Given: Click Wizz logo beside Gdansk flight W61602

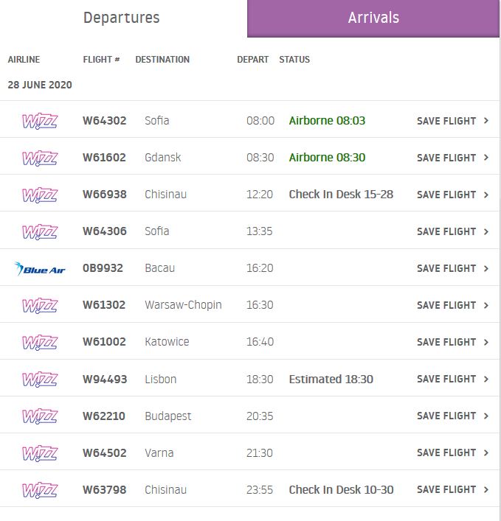Looking at the screenshot, I should point(40,158).
